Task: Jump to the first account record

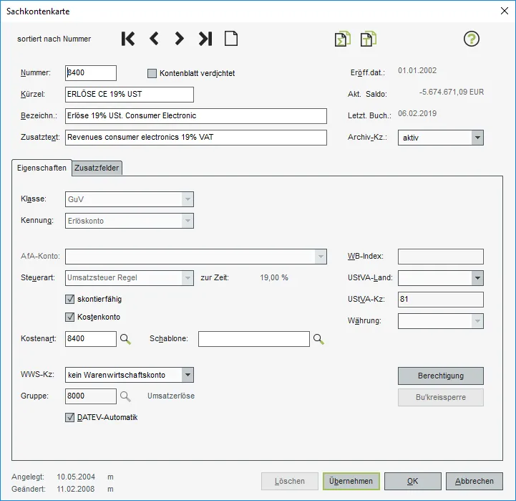Action: [x=128, y=39]
